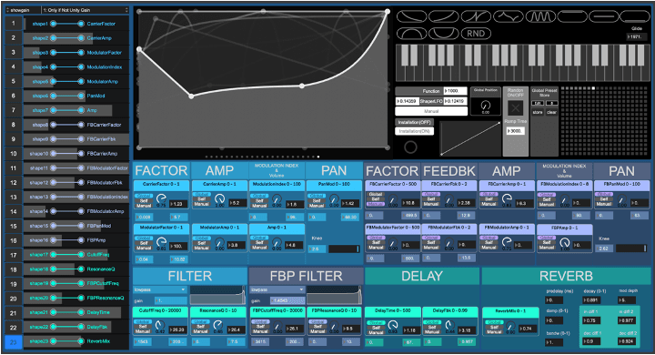
Task: Set DelayTime mode to Self
Action: [x=376, y=328]
